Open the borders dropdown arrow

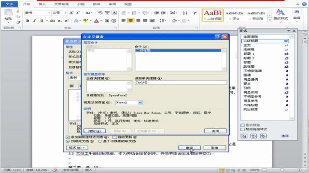click(189, 20)
